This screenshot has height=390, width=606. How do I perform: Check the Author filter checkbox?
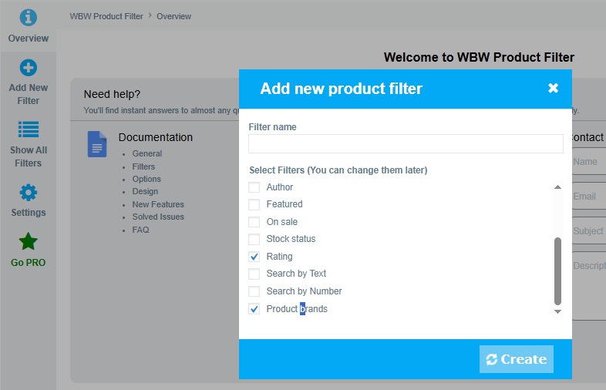click(254, 187)
